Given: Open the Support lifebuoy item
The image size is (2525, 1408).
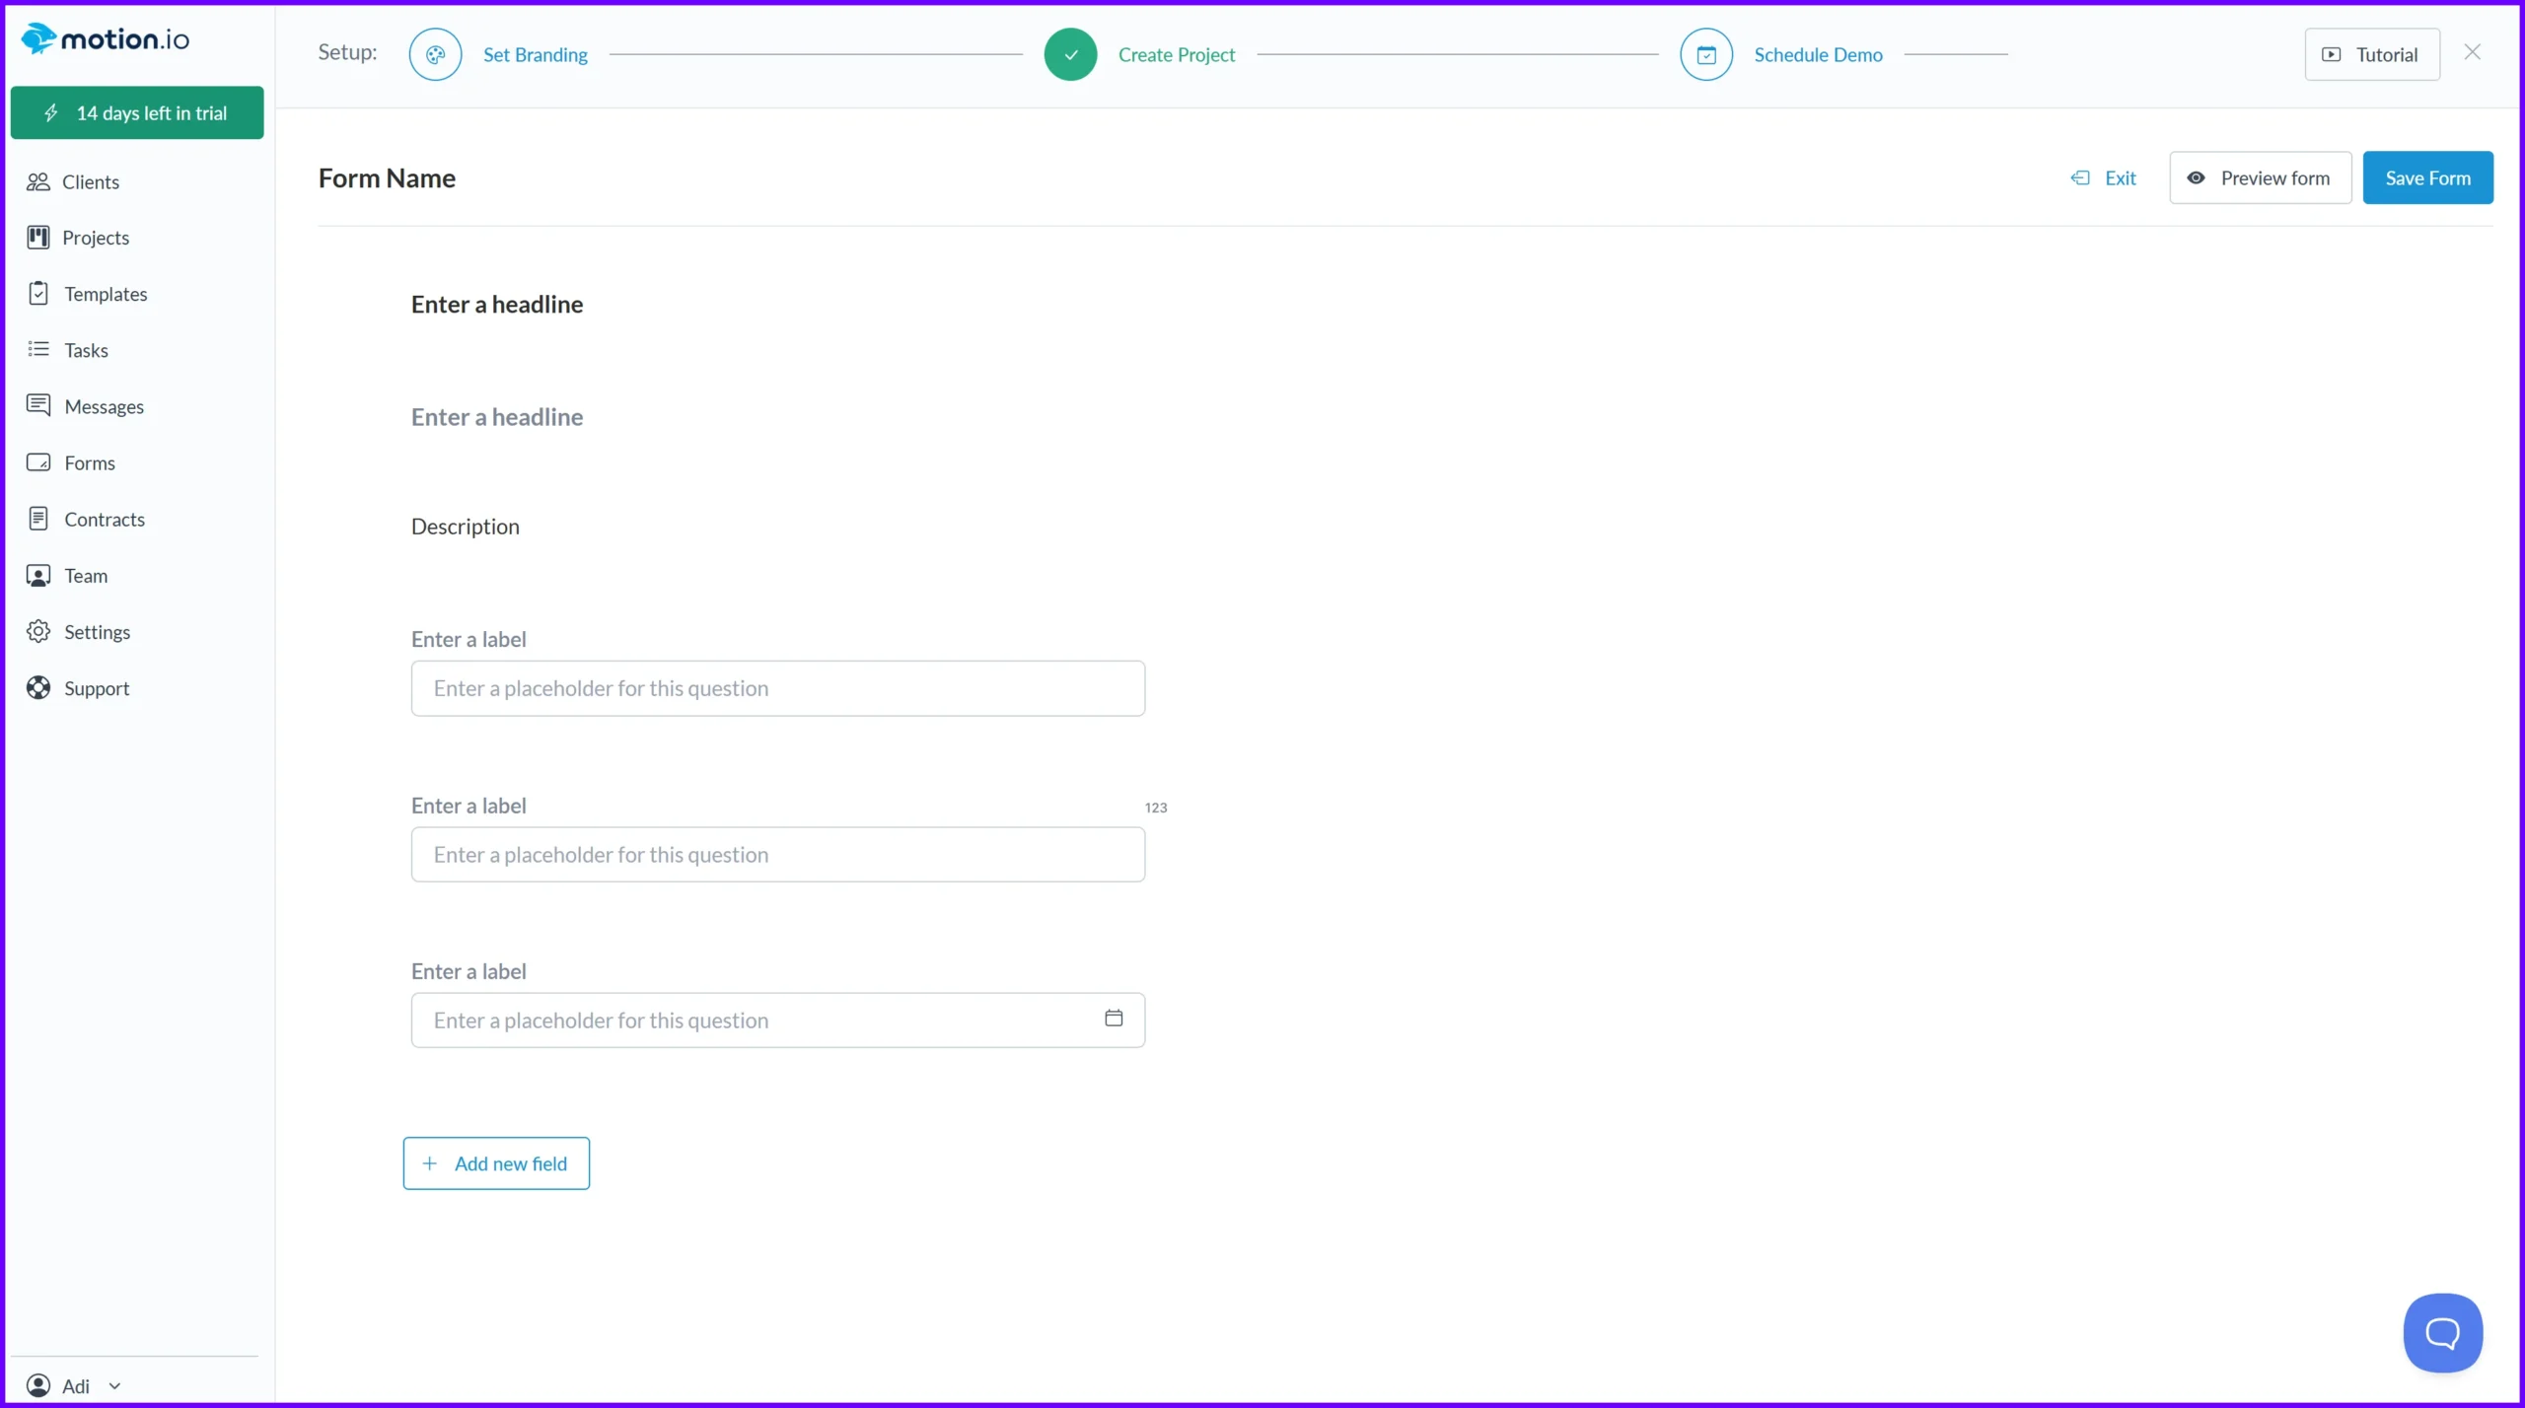Looking at the screenshot, I should coord(96,688).
